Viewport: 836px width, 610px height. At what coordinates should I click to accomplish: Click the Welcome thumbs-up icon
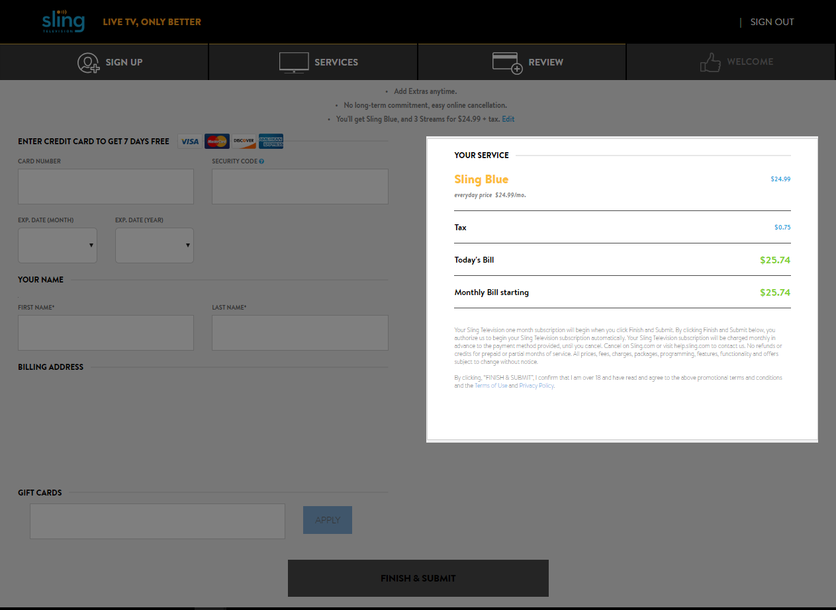710,62
